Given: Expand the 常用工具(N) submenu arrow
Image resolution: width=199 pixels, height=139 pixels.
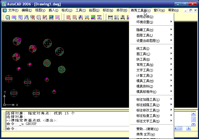Looking at the screenshot, I should click(171, 64).
